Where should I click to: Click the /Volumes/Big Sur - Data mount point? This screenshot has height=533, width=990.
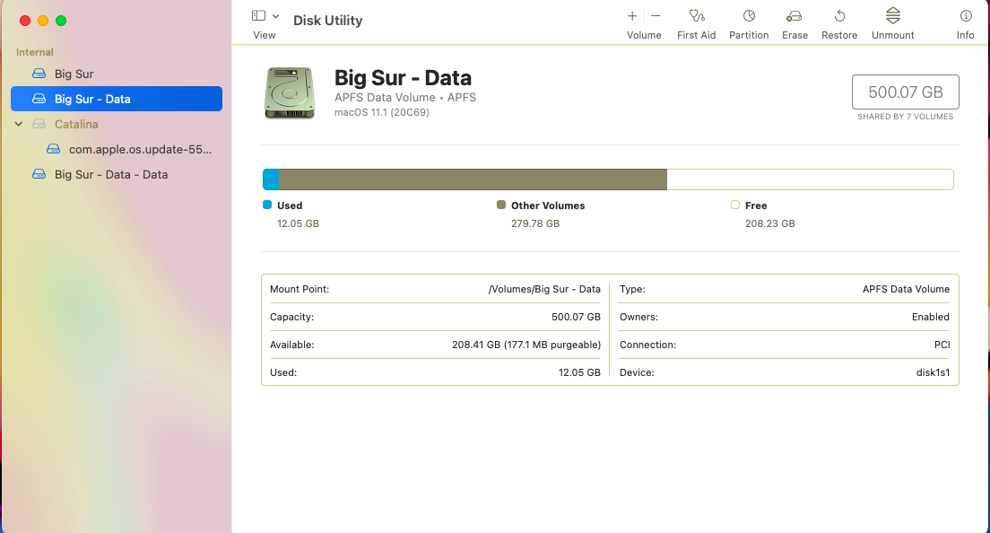pos(544,289)
